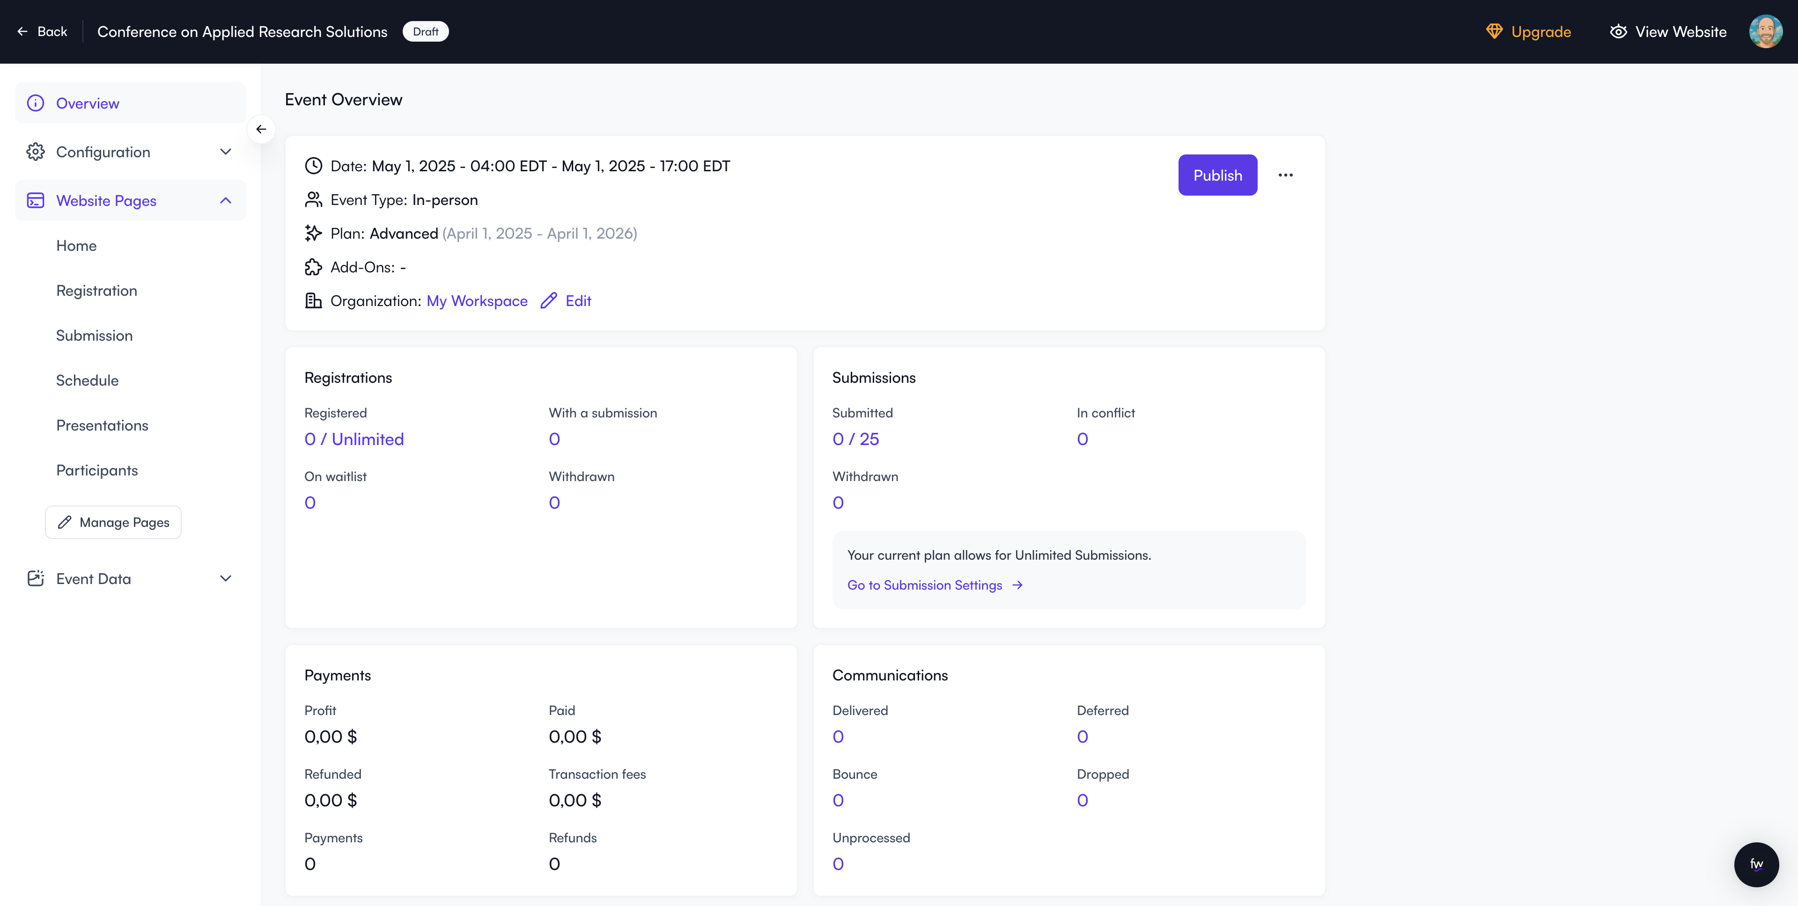Expand the Configuration section chevron

coord(225,152)
